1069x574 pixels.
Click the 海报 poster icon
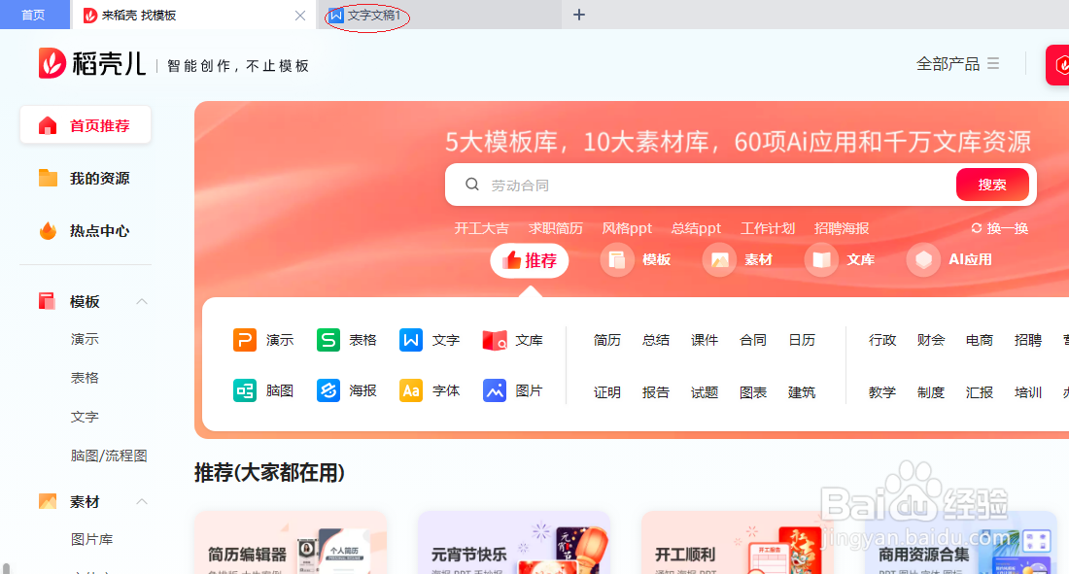click(x=328, y=390)
